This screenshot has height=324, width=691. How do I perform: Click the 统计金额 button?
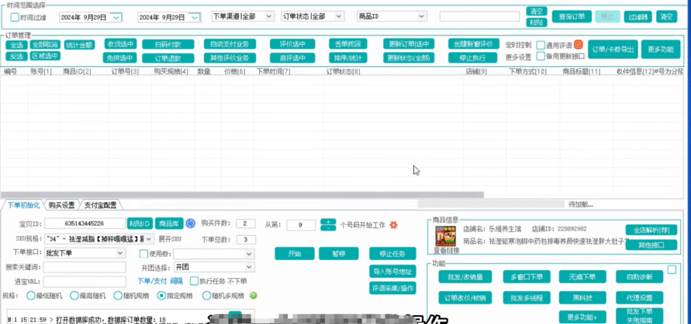pos(79,45)
